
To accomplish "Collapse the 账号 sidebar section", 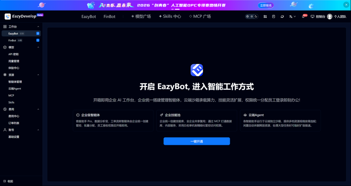I will (x=38, y=130).
